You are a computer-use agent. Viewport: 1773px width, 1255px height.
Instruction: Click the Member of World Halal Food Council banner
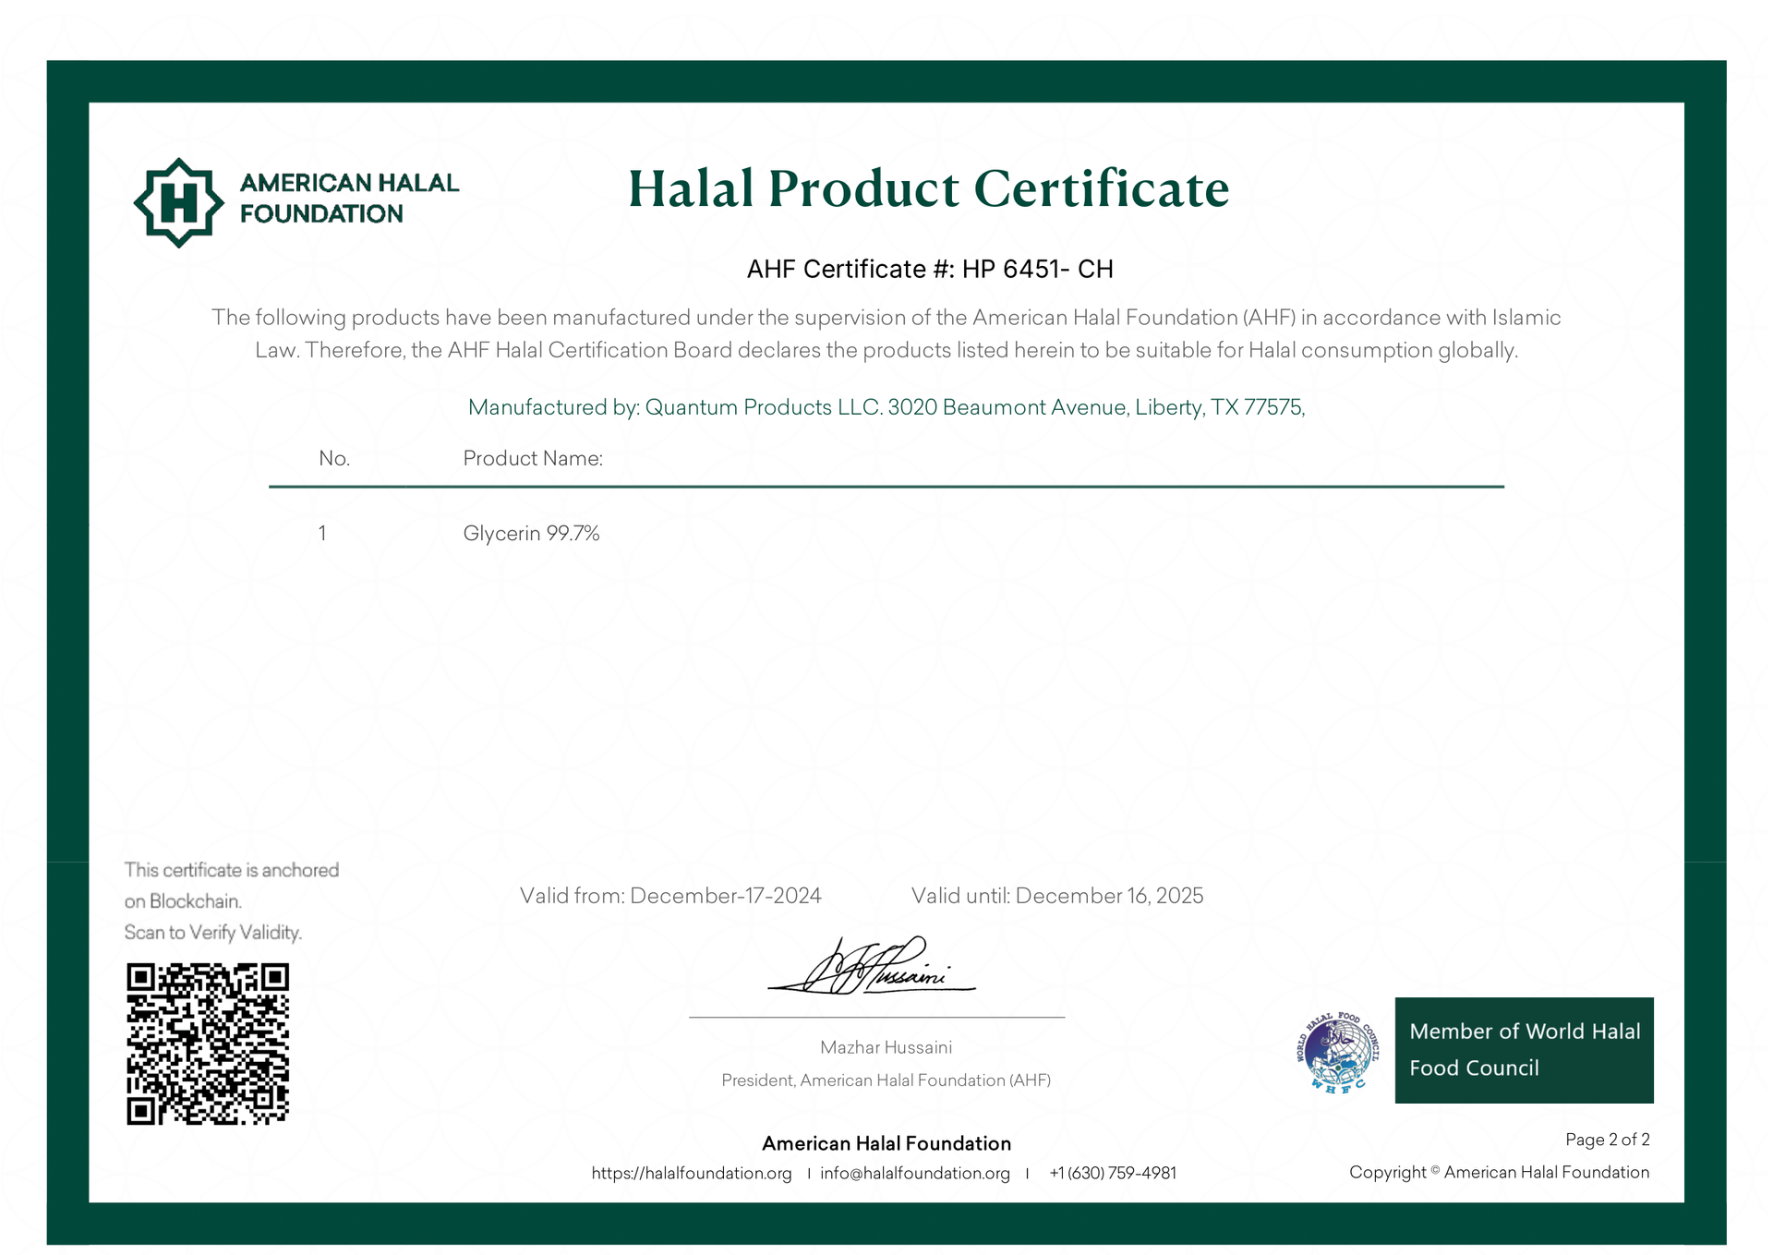point(1524,1050)
